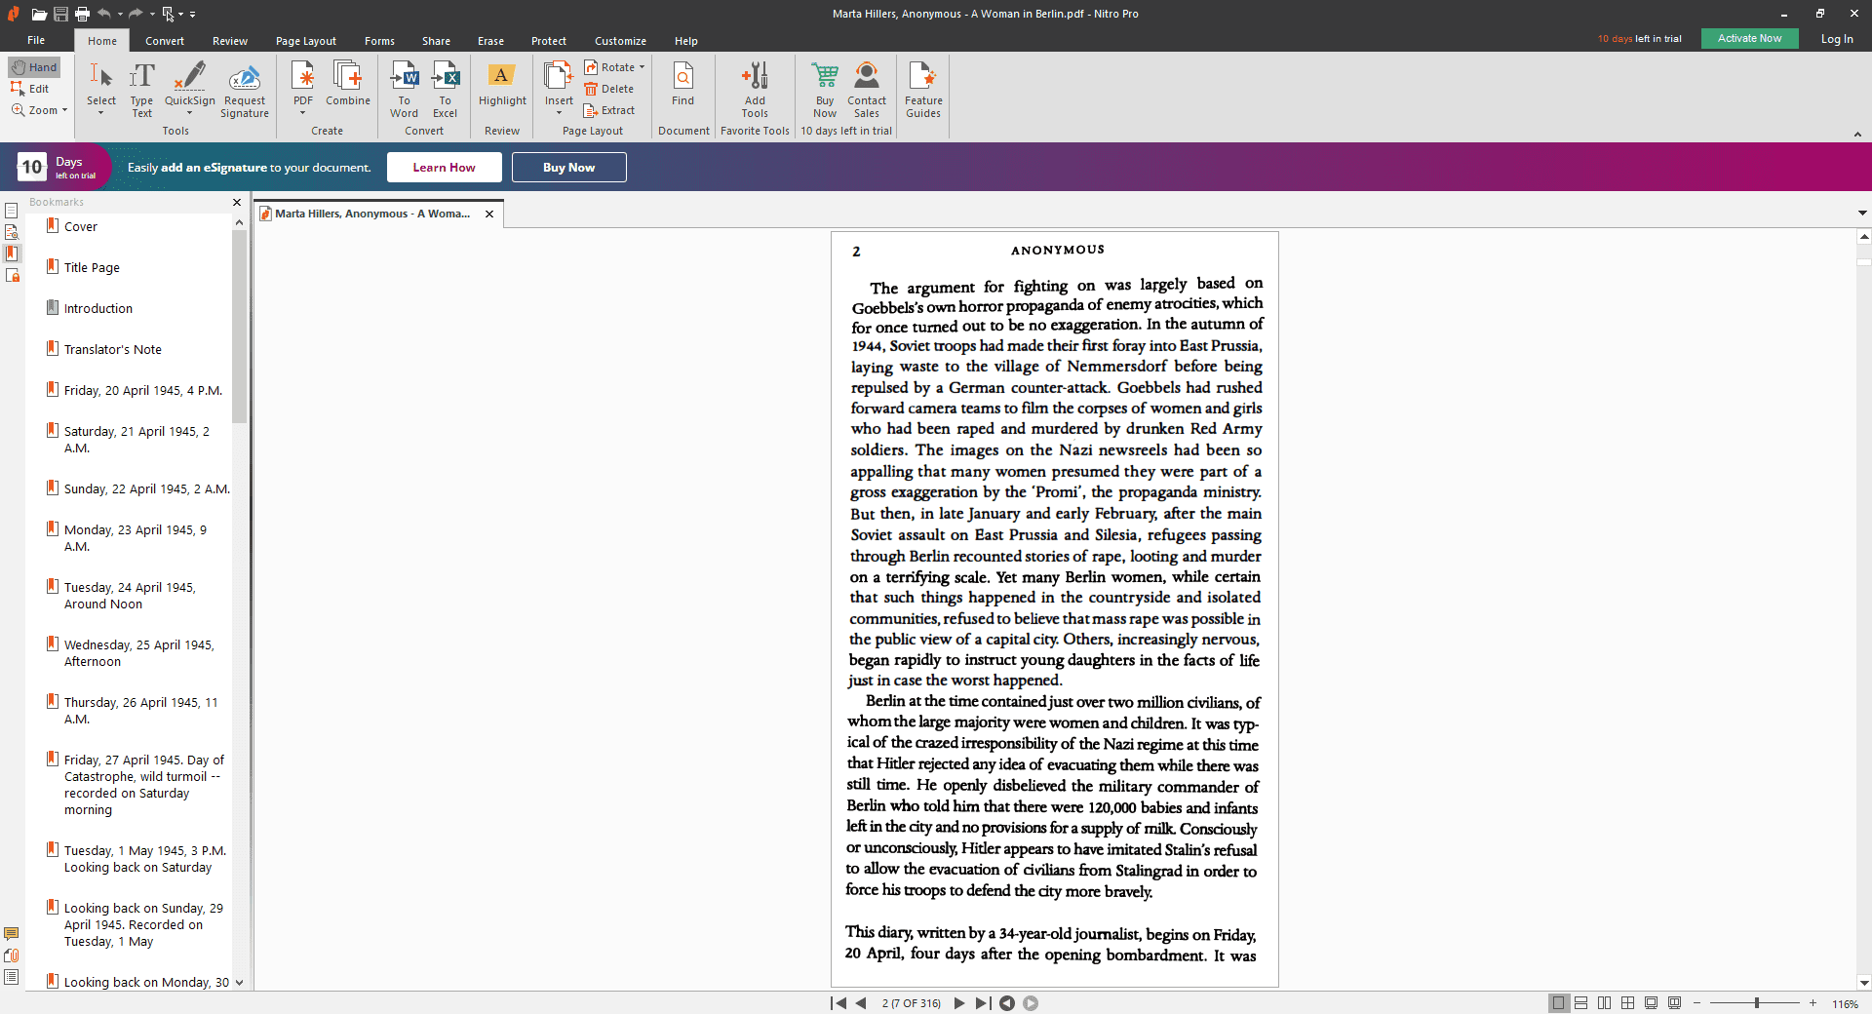
Task: Switch to the Edit tool
Action: 30,89
